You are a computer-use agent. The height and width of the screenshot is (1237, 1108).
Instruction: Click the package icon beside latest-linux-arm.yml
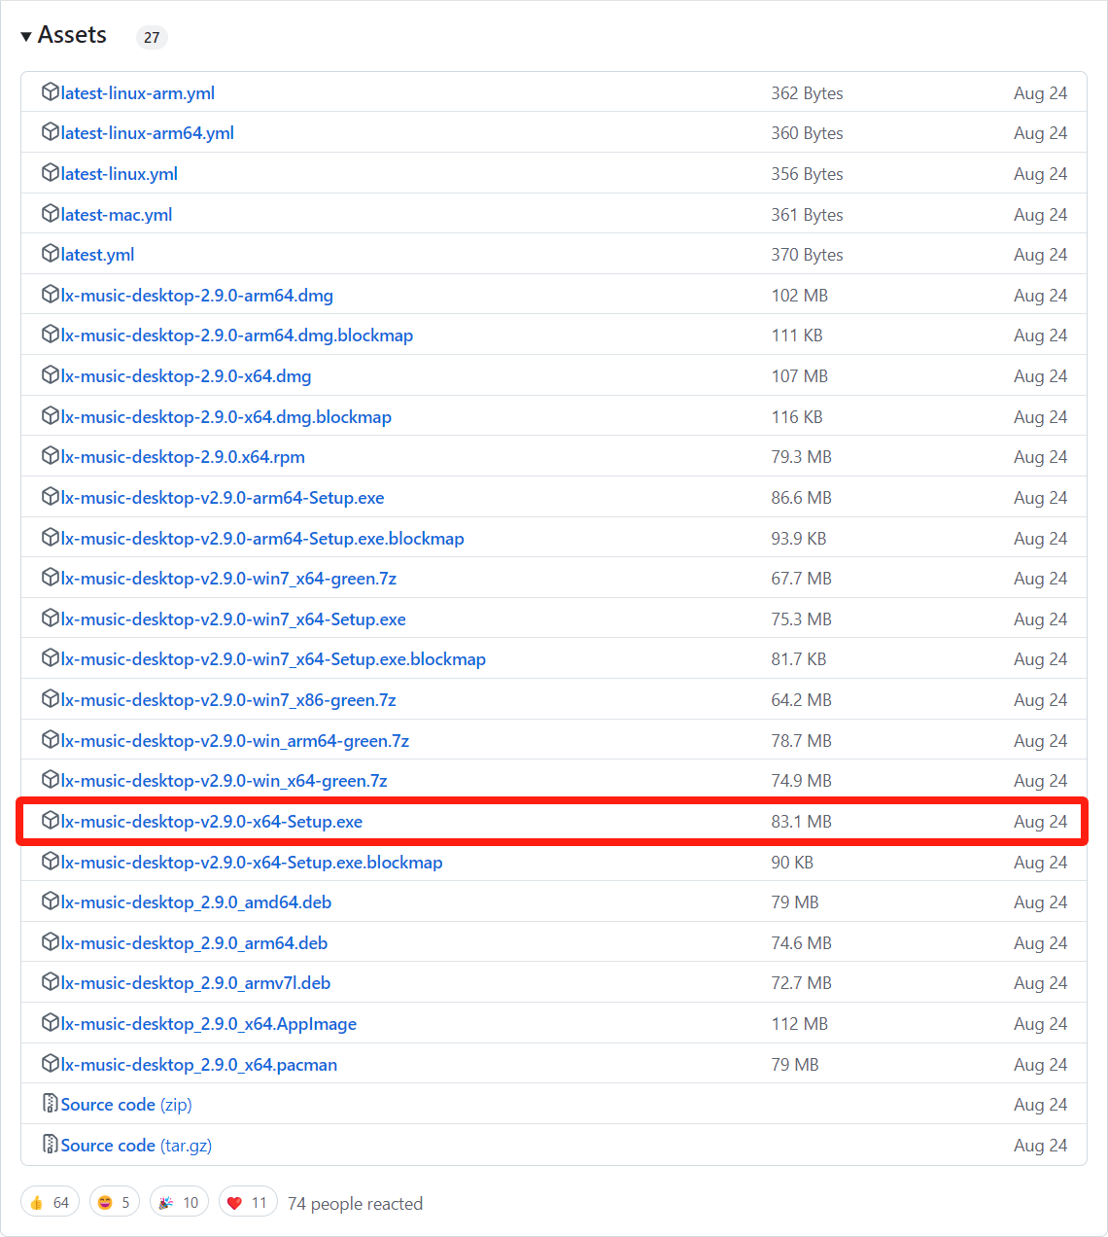(51, 92)
